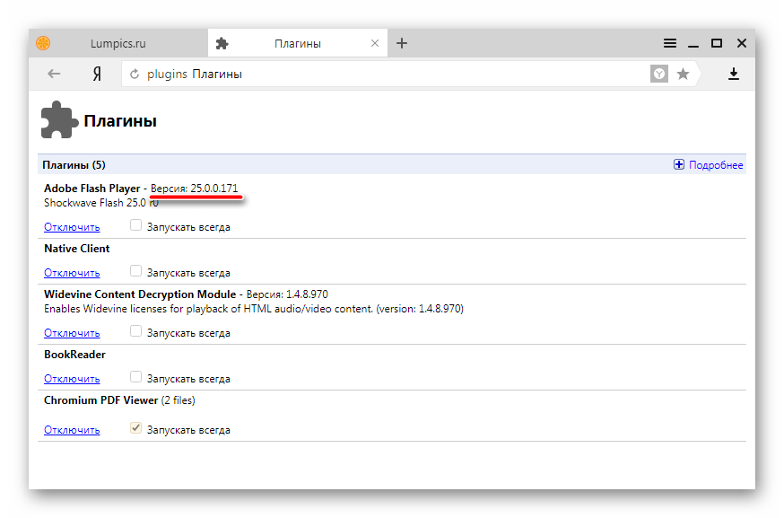Disable Adobe Flash Player via Отключить
784x518 pixels.
tap(72, 227)
